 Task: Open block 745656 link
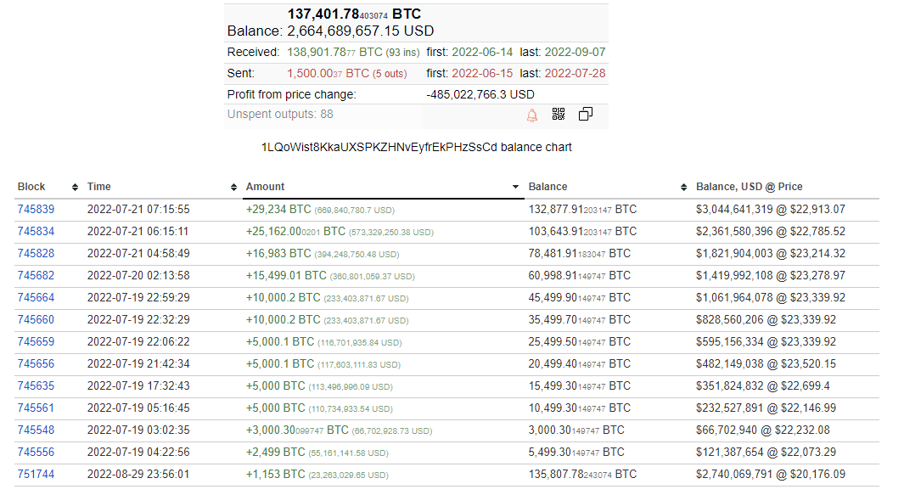tap(36, 364)
